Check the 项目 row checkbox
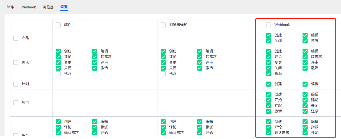 coord(16,103)
